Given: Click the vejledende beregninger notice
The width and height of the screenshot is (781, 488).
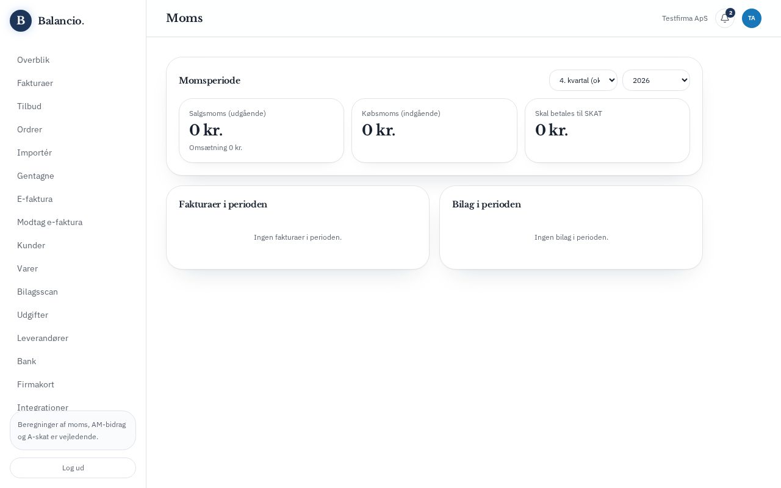Looking at the screenshot, I should point(73,431).
